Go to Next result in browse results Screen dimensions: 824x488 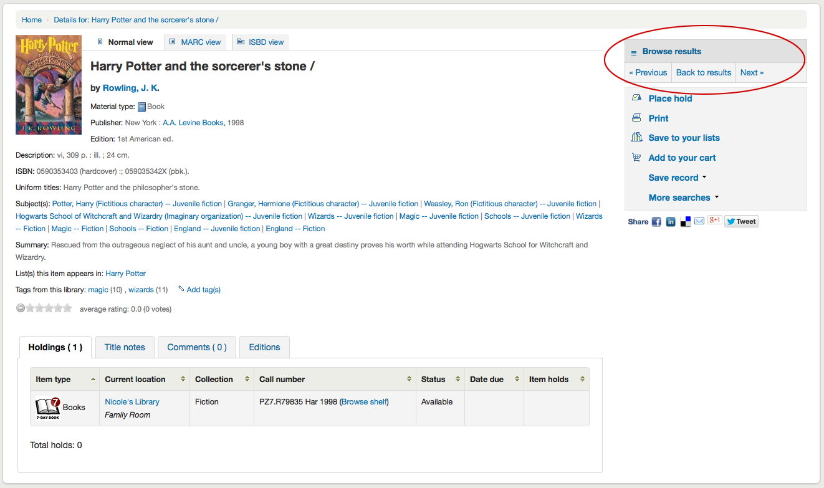click(752, 72)
